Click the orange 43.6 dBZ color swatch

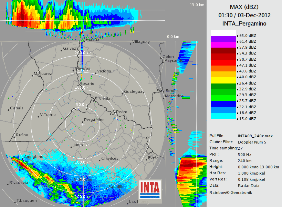[223, 68]
